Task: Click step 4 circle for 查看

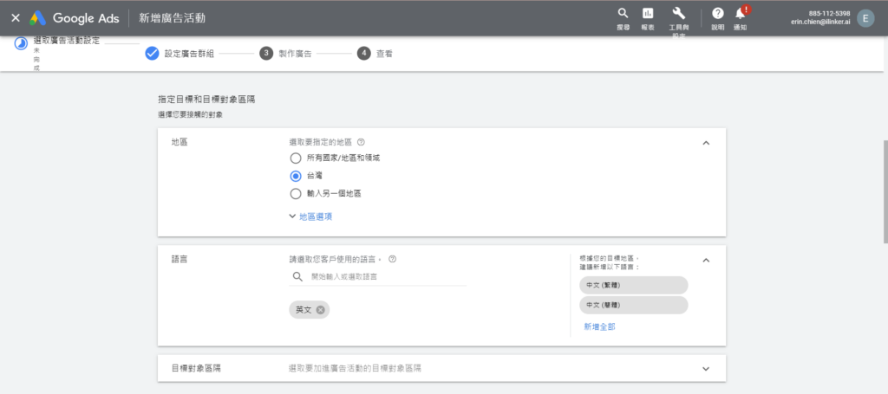Action: pos(363,54)
